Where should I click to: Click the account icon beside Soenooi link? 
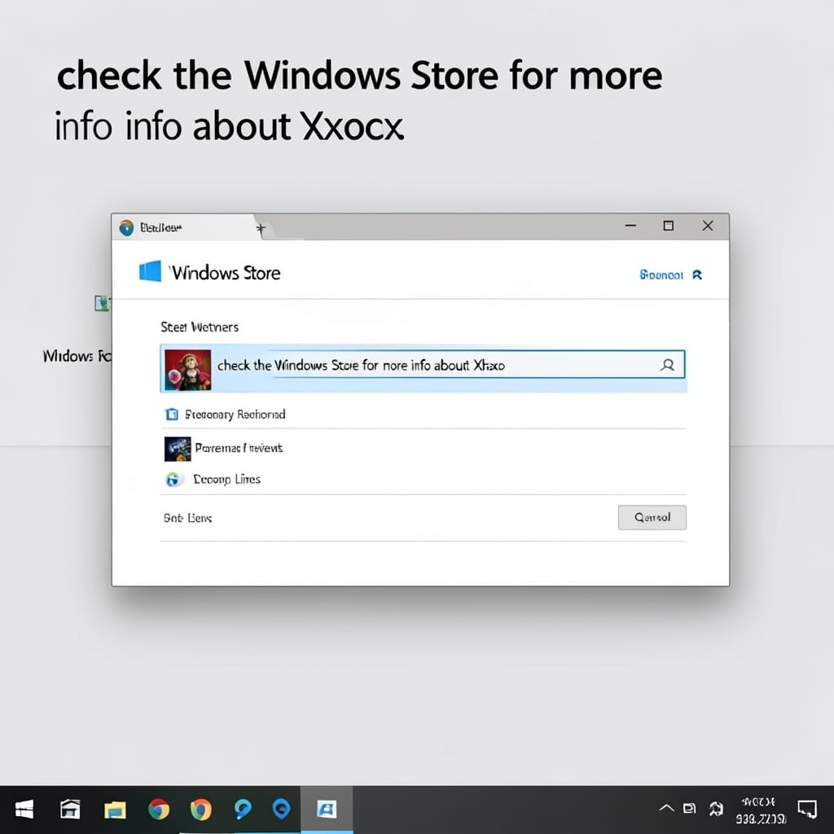click(x=697, y=274)
